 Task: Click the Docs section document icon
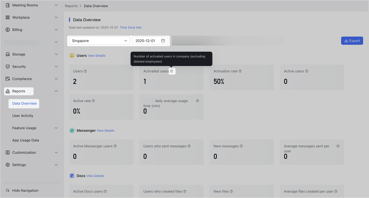(x=72, y=176)
